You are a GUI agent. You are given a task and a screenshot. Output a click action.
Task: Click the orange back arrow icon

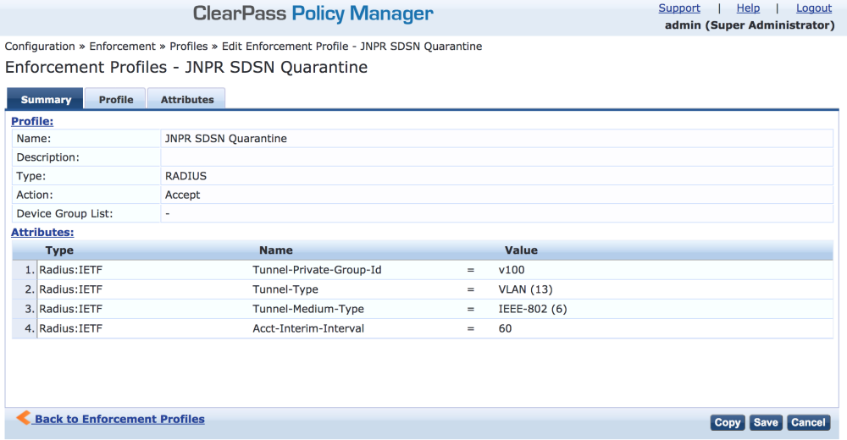(24, 418)
